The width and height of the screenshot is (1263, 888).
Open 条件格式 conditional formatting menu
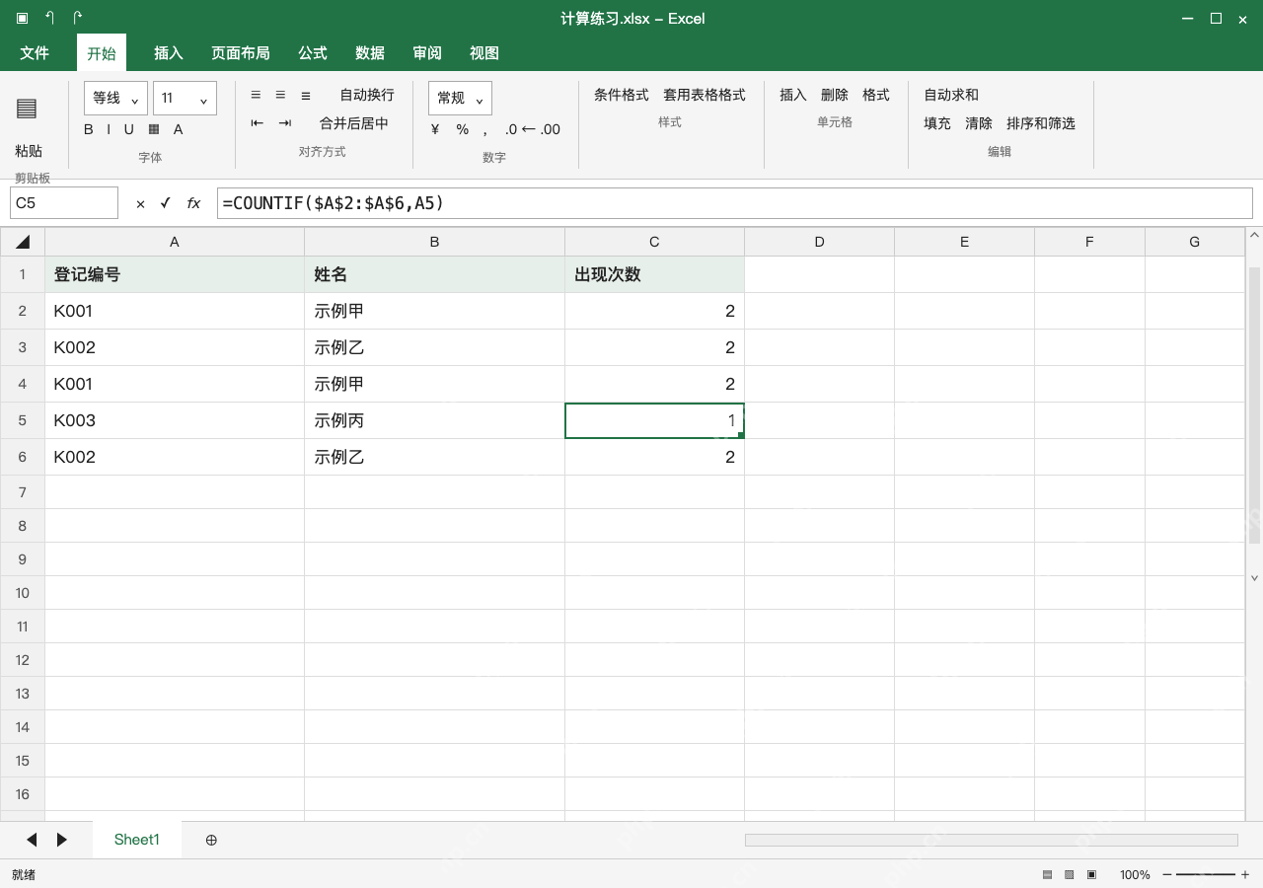click(622, 95)
